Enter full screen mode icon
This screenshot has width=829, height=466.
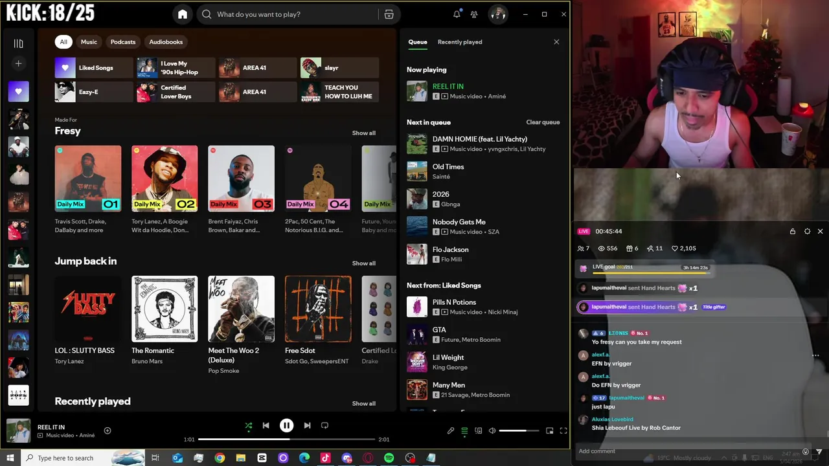pos(563,430)
